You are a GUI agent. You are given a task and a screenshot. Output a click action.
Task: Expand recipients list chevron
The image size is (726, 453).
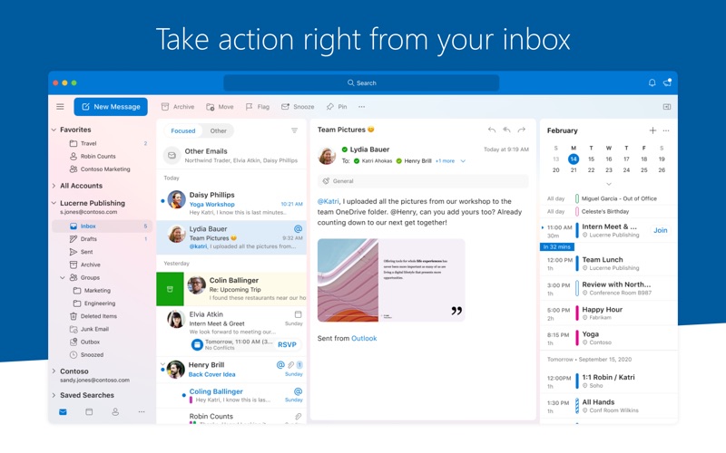463,161
